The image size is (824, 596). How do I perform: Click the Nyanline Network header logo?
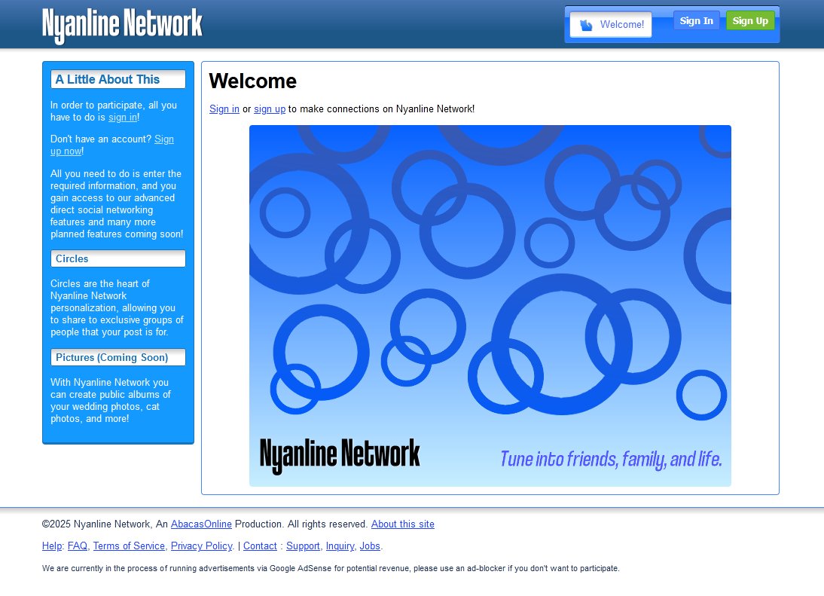(122, 25)
